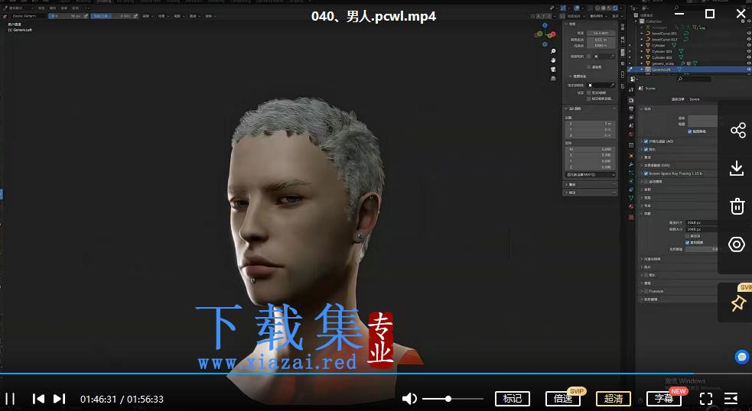This screenshot has width=752, height=411.
Task: Toggle the Freestyle checkbox
Action: tap(646, 291)
